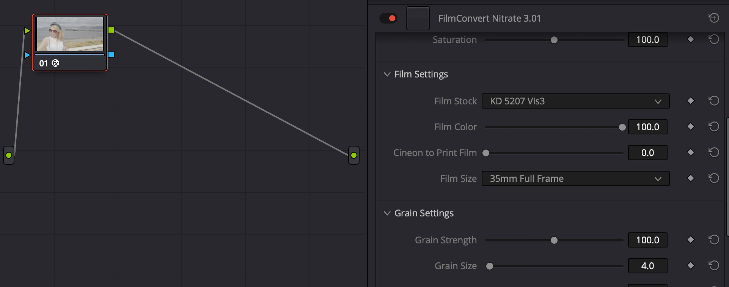The width and height of the screenshot is (729, 287).
Task: Reset the Film Size selection
Action: [x=713, y=178]
